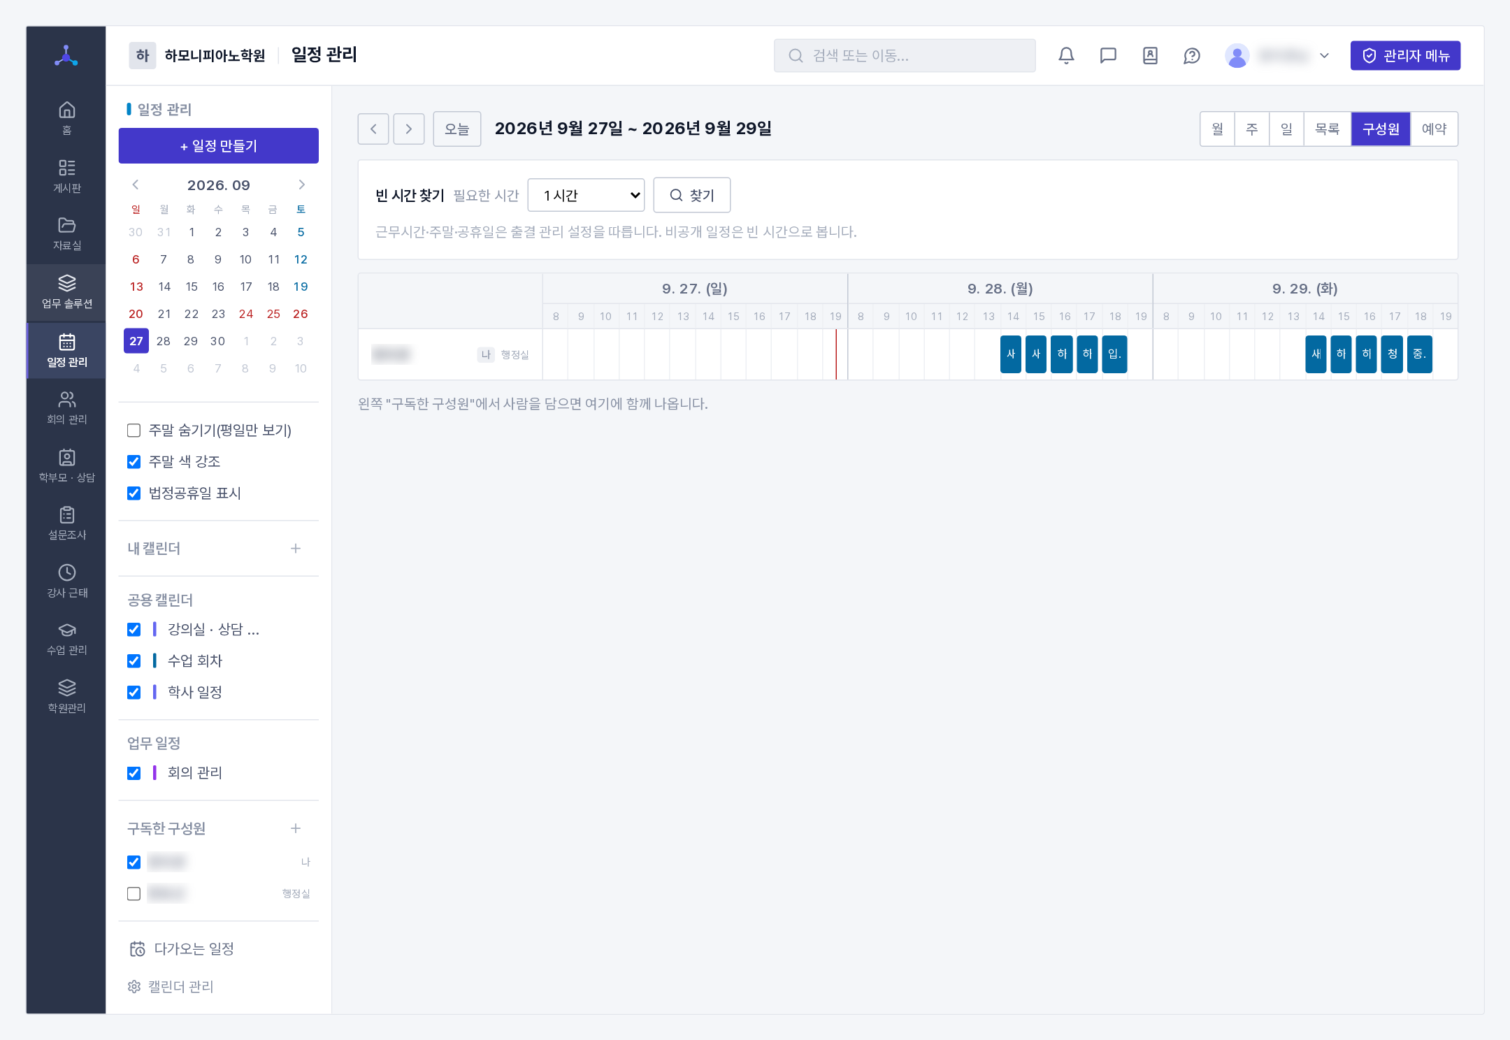Open 강사 근태 clock icon
Image resolution: width=1510 pixels, height=1040 pixels.
66,581
